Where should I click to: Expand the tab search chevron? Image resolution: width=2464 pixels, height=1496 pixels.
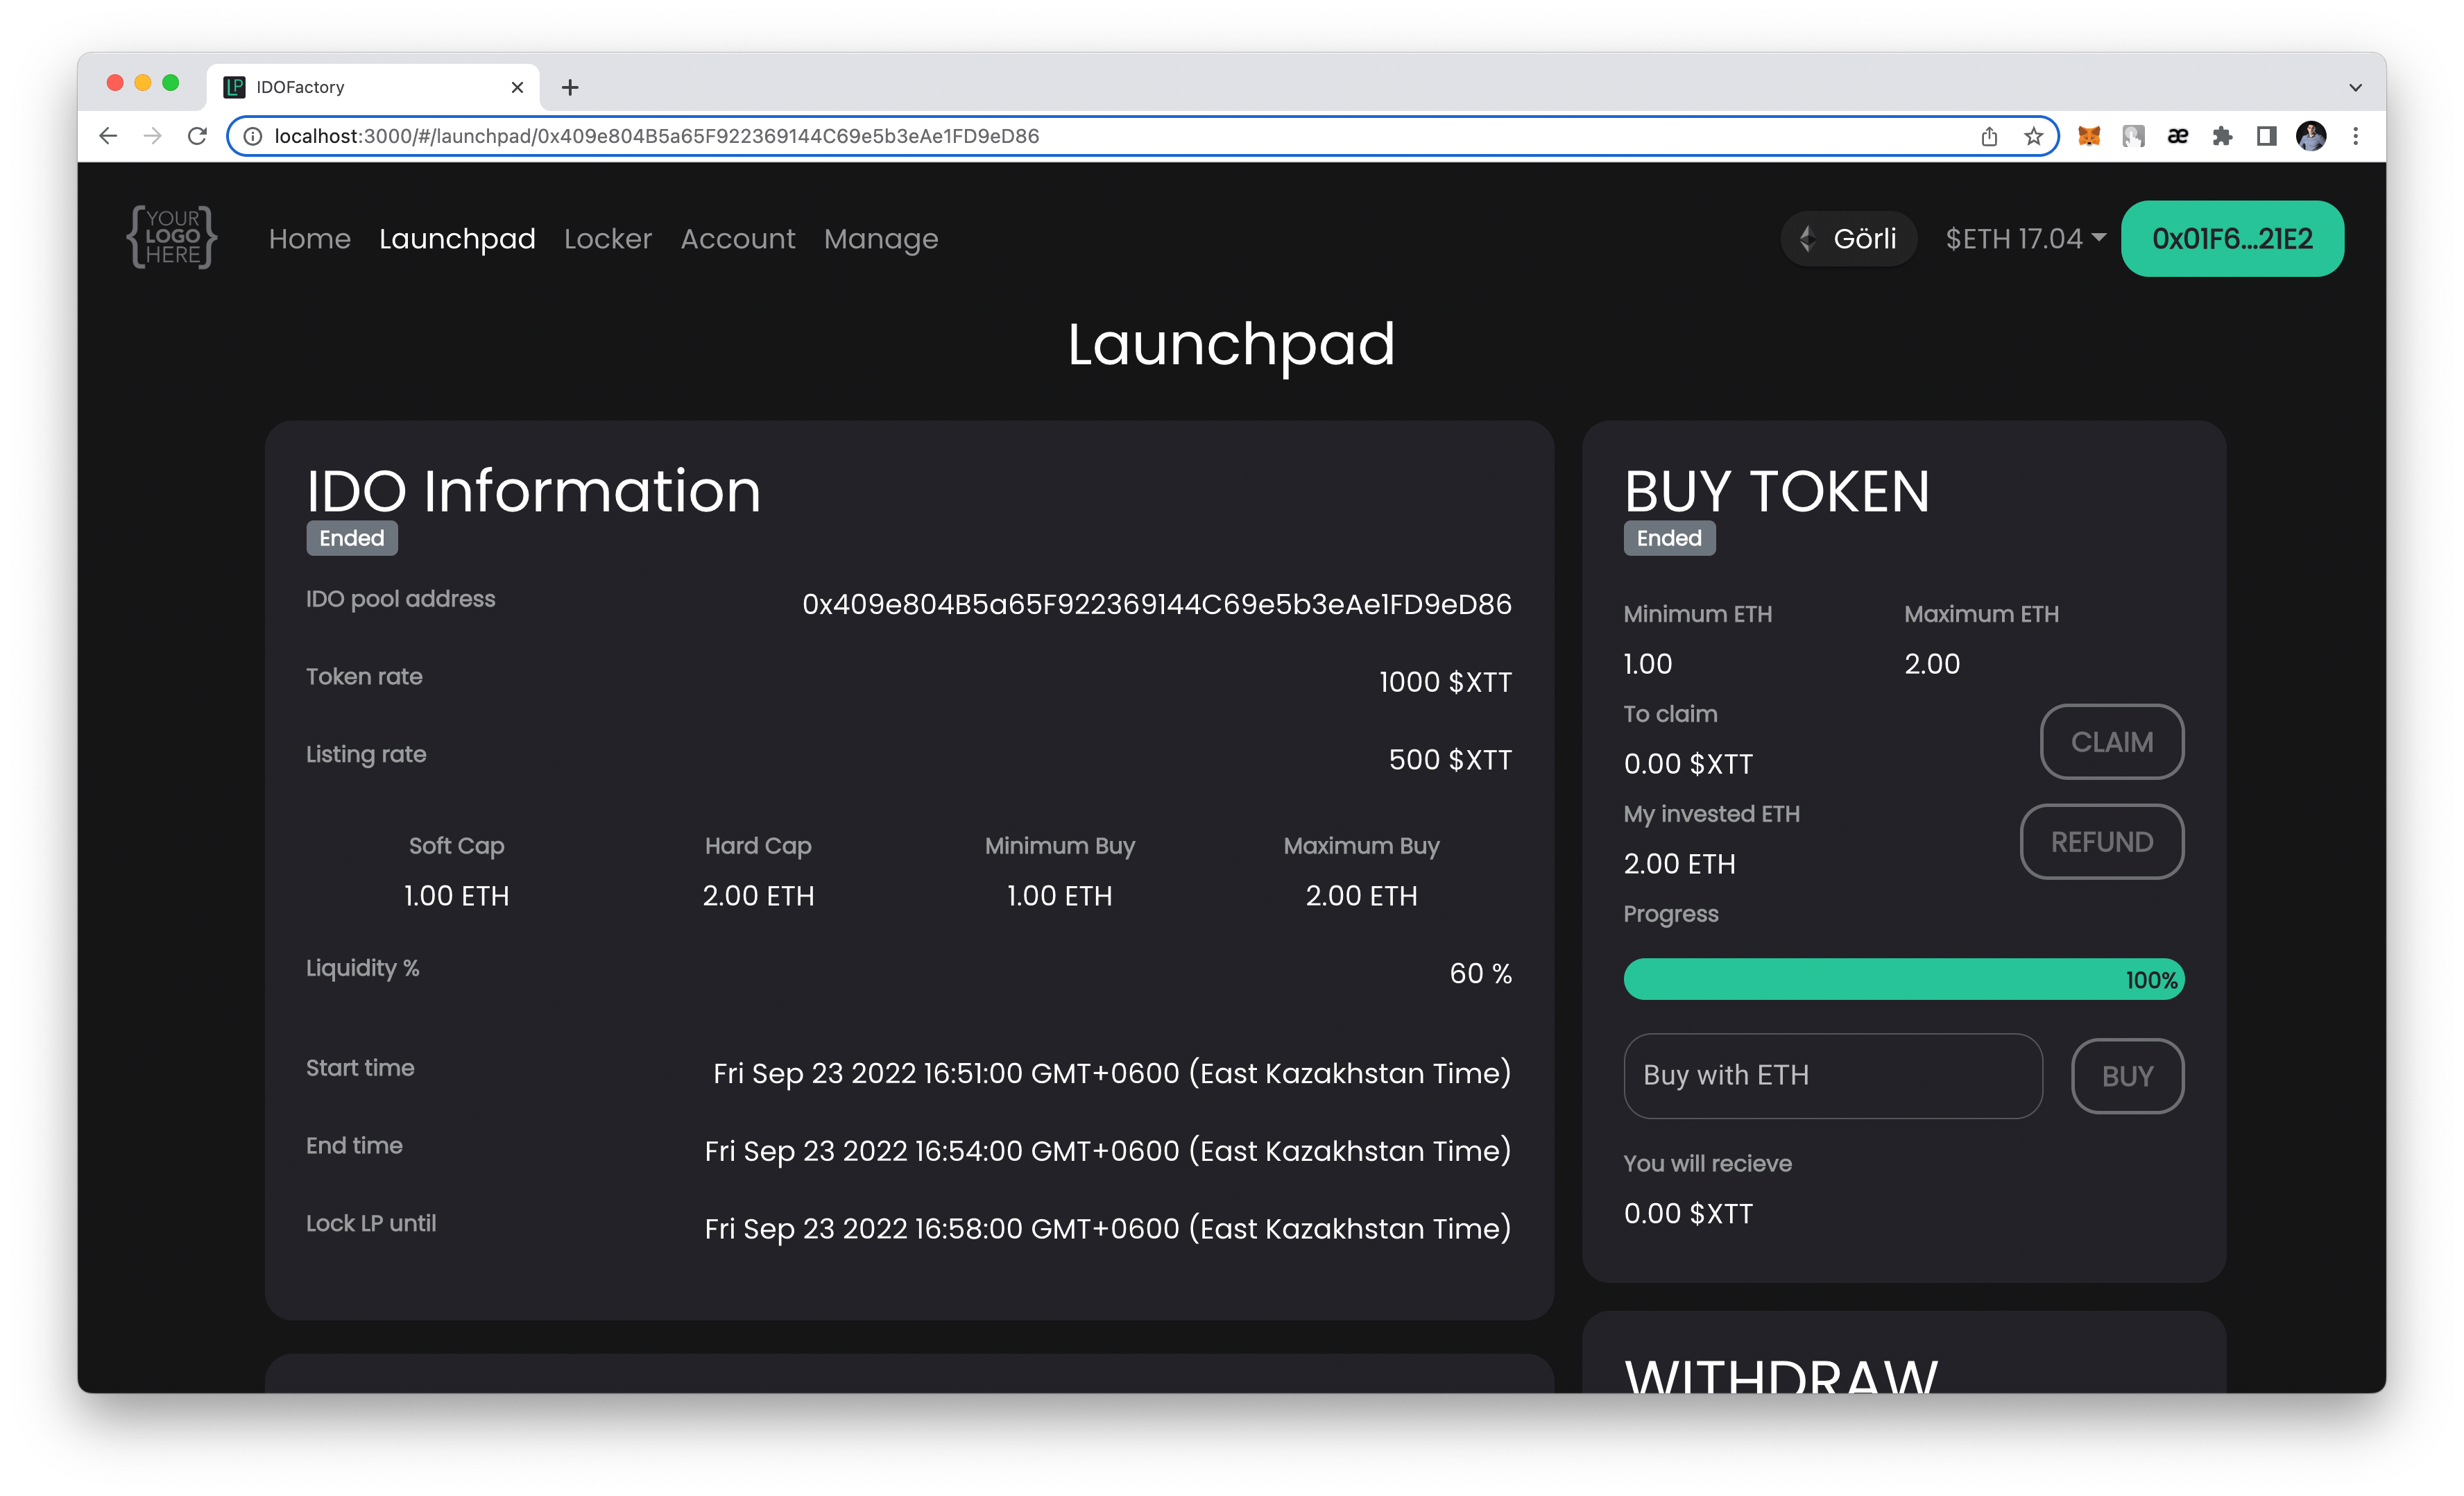click(2355, 87)
